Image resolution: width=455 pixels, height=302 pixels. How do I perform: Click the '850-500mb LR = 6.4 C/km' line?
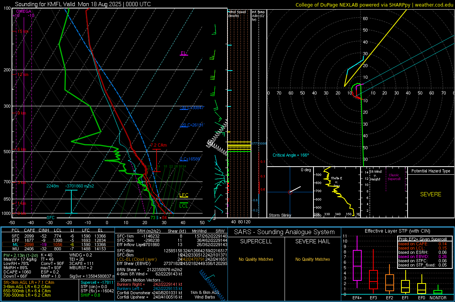tap(27, 291)
